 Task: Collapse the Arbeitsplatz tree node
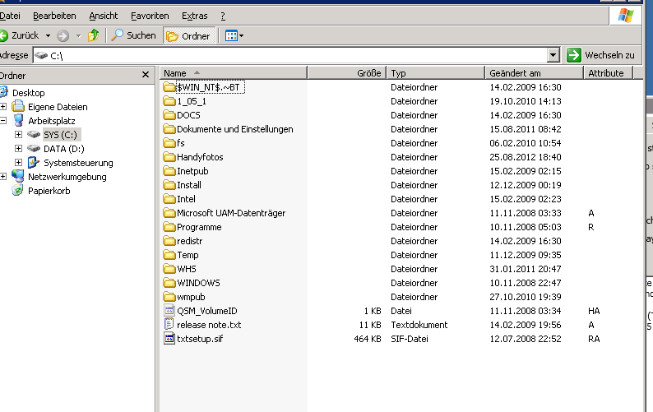click(x=3, y=121)
